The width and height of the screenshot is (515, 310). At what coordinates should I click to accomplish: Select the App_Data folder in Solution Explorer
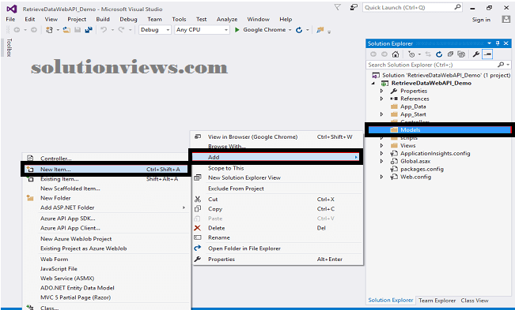pos(413,106)
